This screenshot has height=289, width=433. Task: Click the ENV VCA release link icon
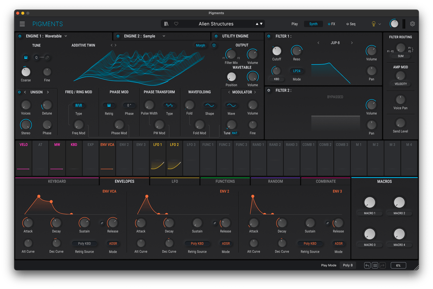tap(102, 223)
